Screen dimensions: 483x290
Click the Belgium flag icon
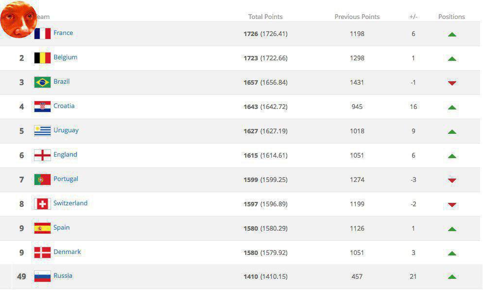(x=42, y=58)
